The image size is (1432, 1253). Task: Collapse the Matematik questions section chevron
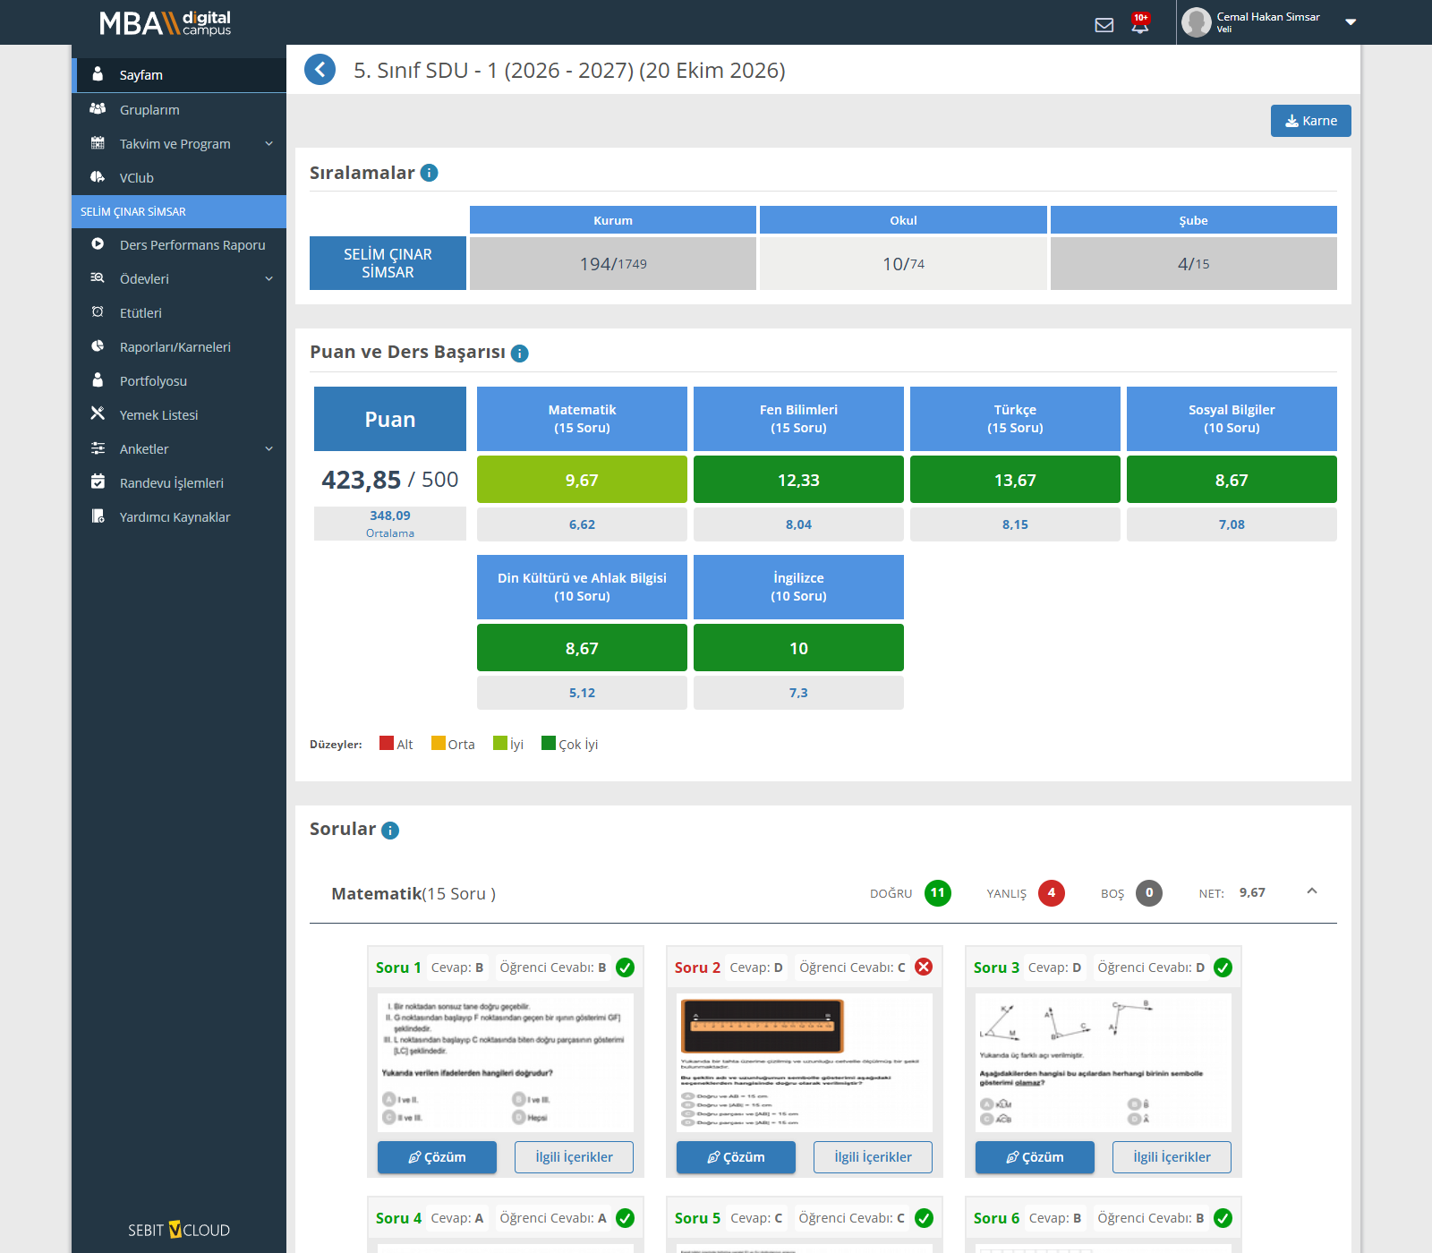click(1312, 891)
